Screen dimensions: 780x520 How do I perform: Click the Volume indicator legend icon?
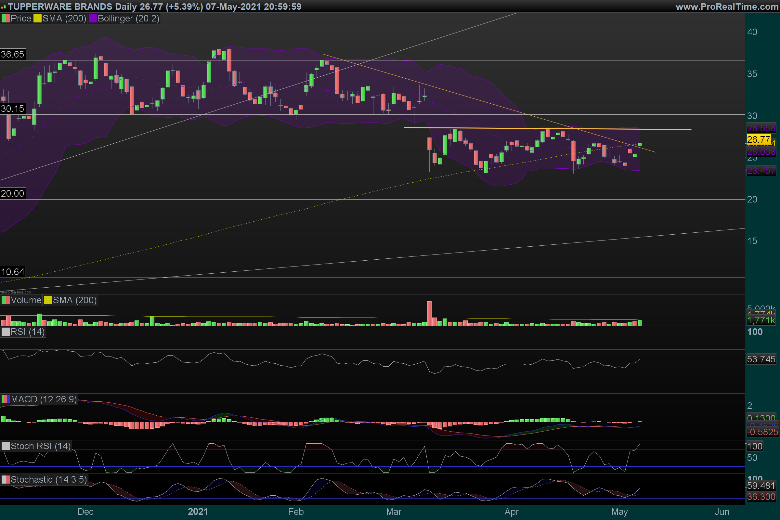pos(6,300)
